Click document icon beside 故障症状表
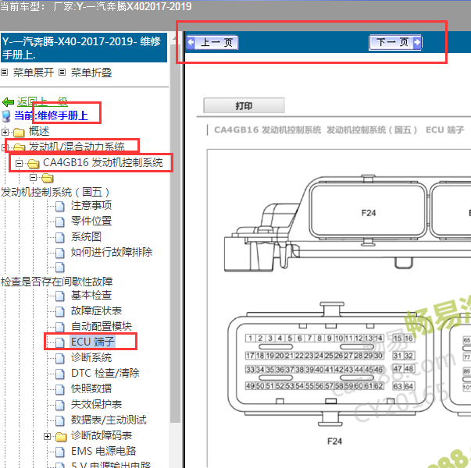Screen dimensions: 471x468 click(x=60, y=312)
